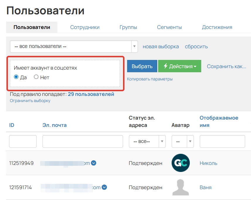Open the blue chevron next to Николь's email
This screenshot has width=251, height=200.
point(93,163)
